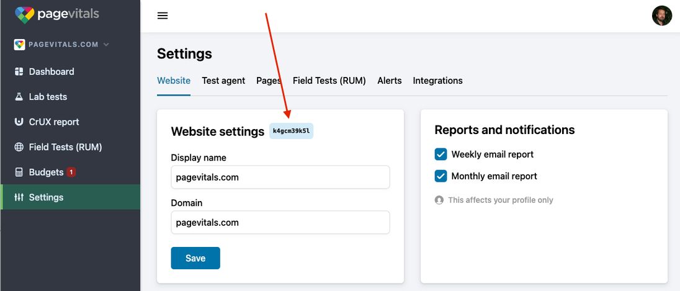The image size is (680, 291).
Task: Click into the Domain field
Action: (280, 223)
